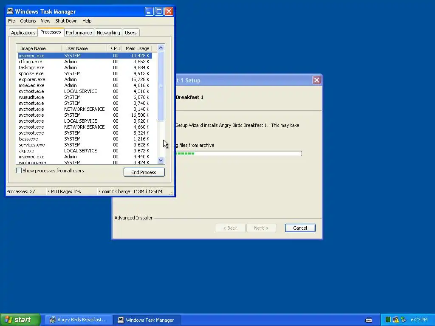Select the spoolsv.exe process
Screen dimensions: 435x326
[x=85, y=73]
